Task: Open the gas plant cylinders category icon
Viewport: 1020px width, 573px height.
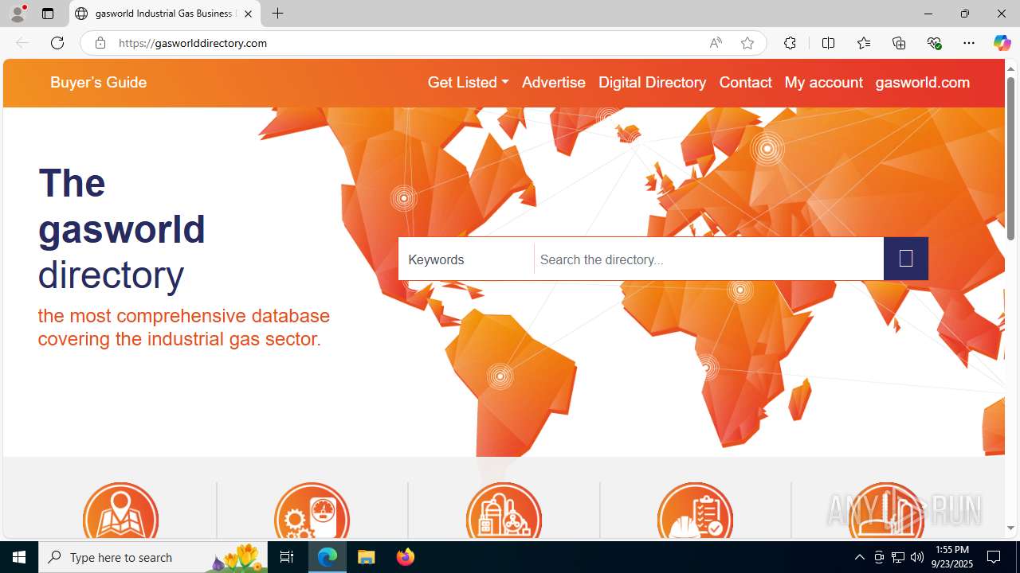Action: click(504, 511)
